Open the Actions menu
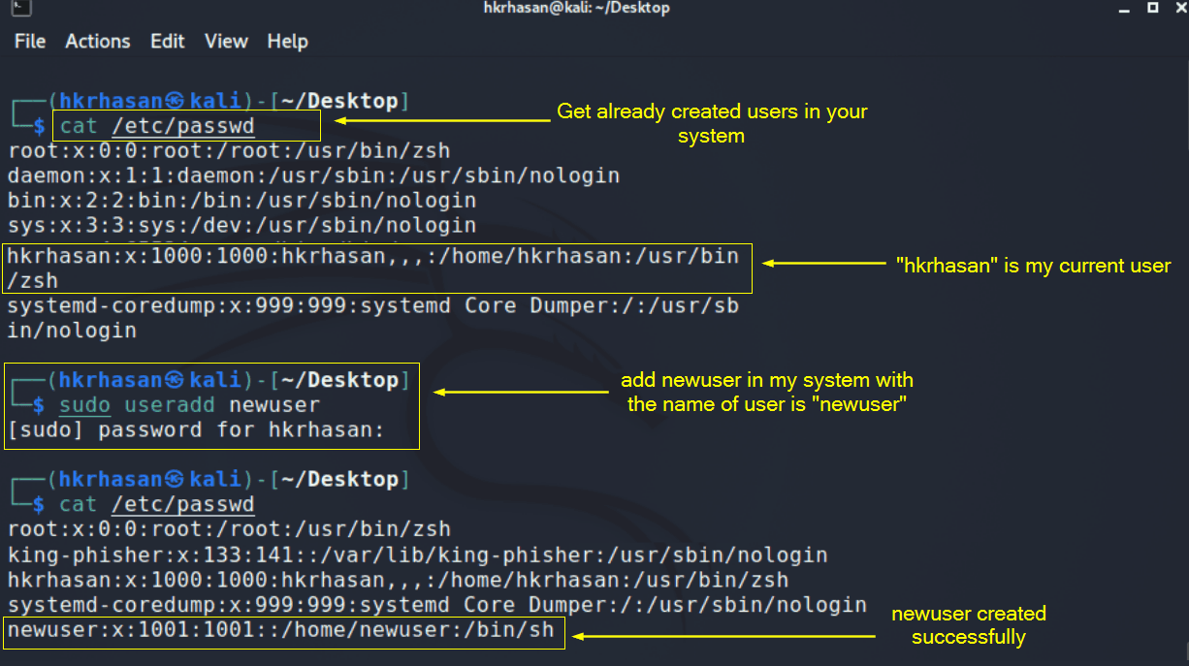 (98, 42)
